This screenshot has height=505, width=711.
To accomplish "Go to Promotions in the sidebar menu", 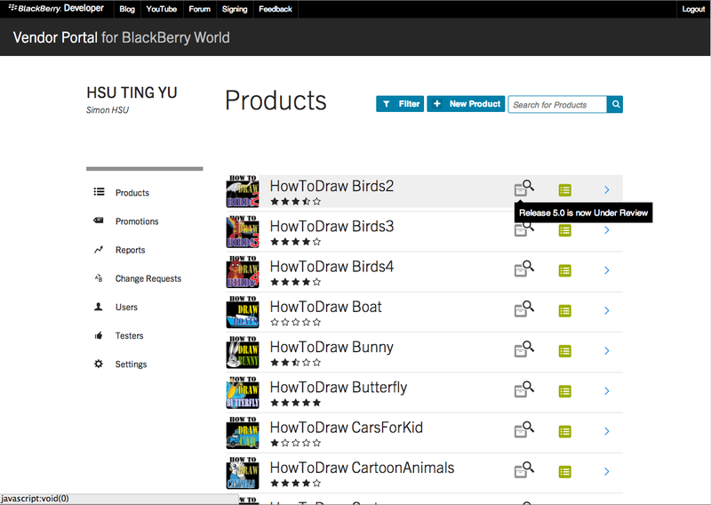I will pos(137,221).
